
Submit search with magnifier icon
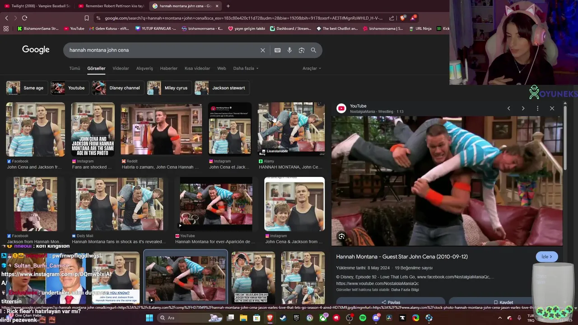click(x=313, y=50)
